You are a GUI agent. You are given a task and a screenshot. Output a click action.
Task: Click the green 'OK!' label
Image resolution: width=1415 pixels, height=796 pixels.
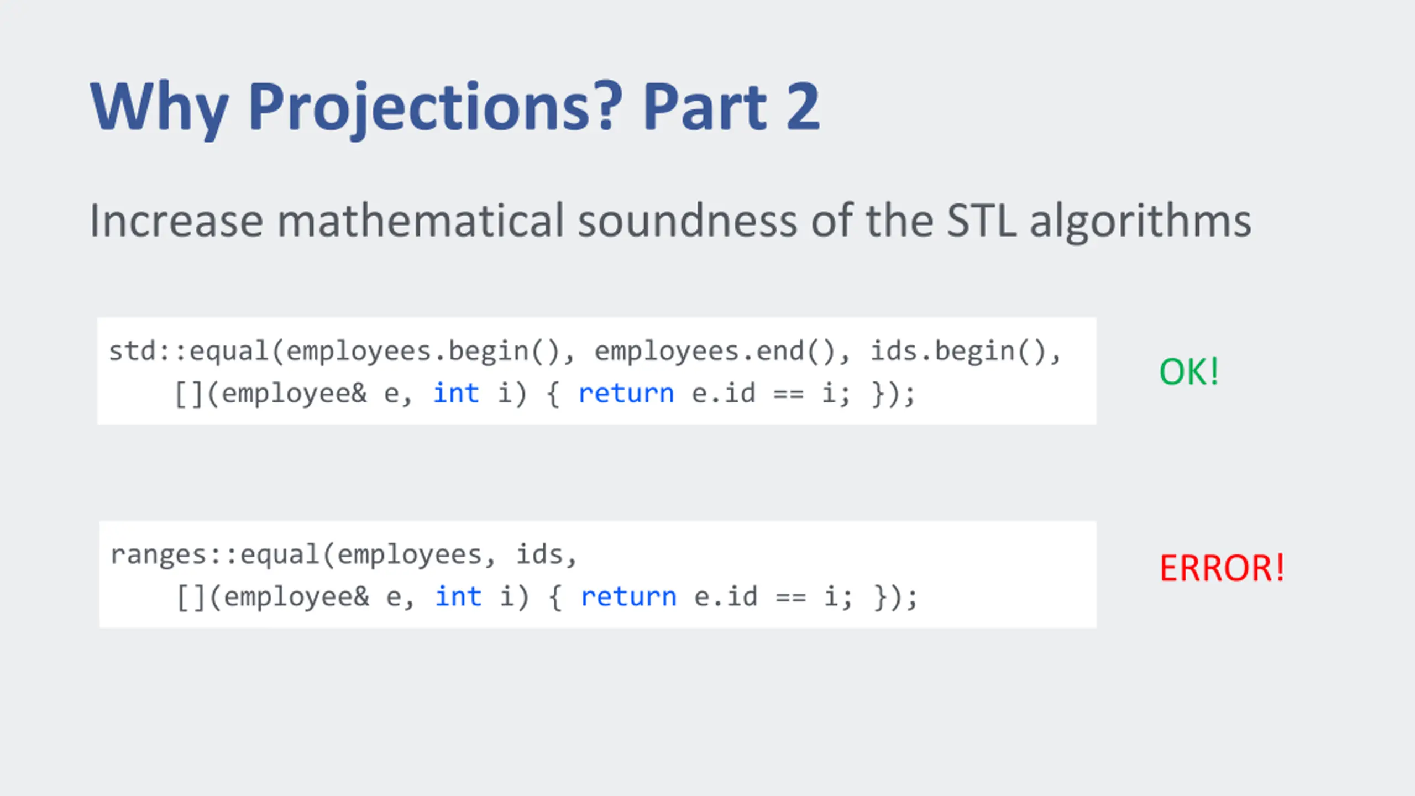click(x=1189, y=371)
